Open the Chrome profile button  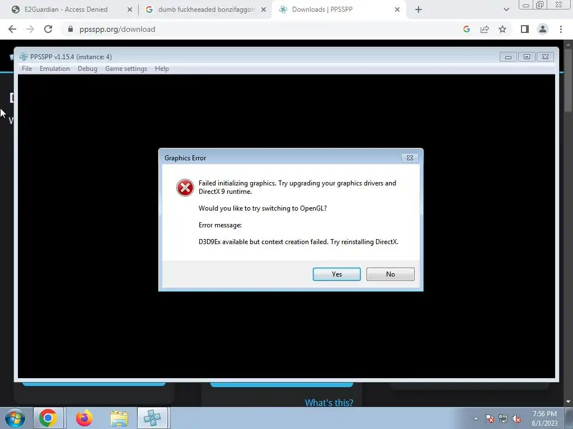543,29
